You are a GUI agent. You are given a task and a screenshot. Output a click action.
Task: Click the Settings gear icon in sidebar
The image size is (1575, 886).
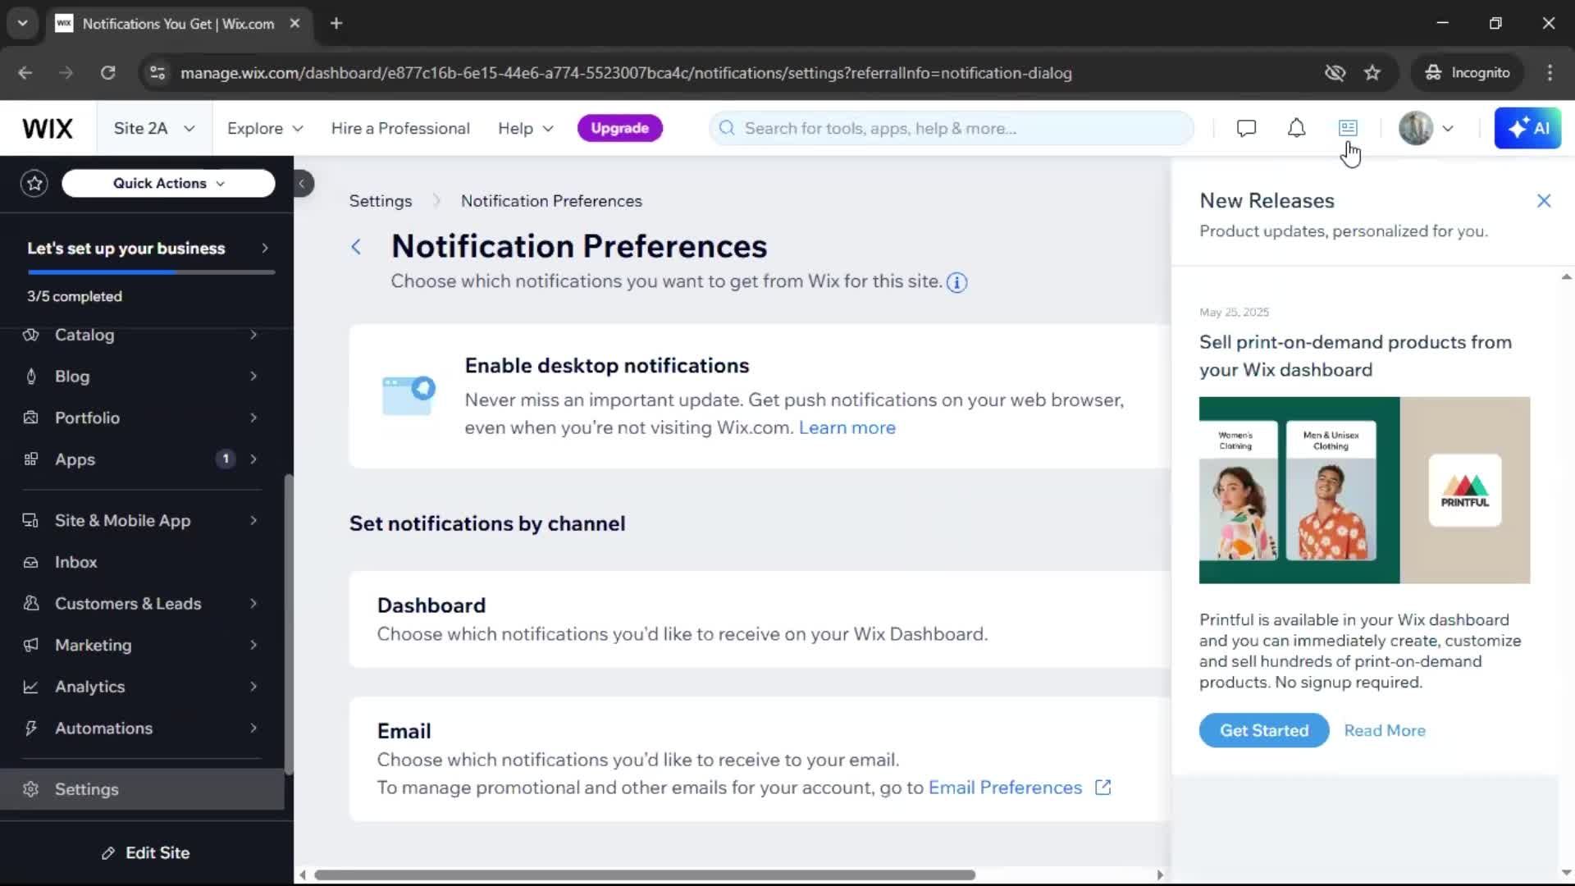pyautogui.click(x=31, y=789)
